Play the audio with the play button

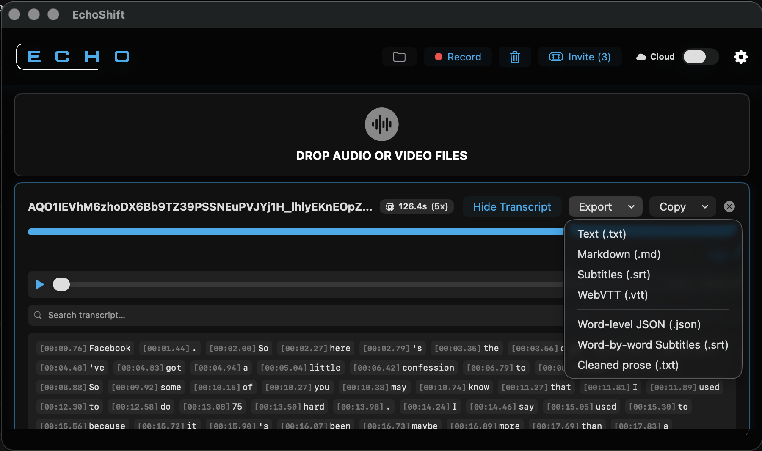(40, 284)
